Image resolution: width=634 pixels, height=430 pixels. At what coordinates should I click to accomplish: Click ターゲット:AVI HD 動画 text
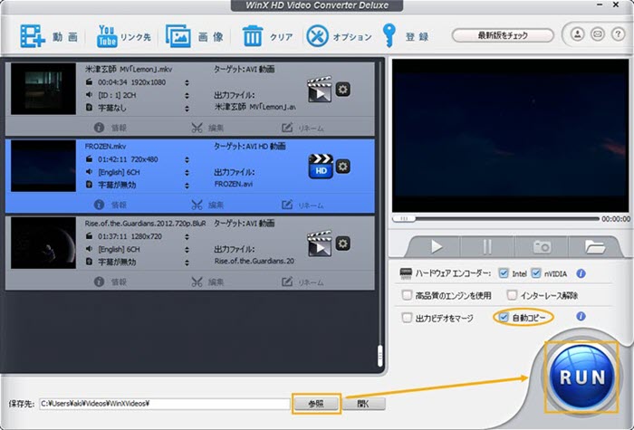click(x=249, y=146)
